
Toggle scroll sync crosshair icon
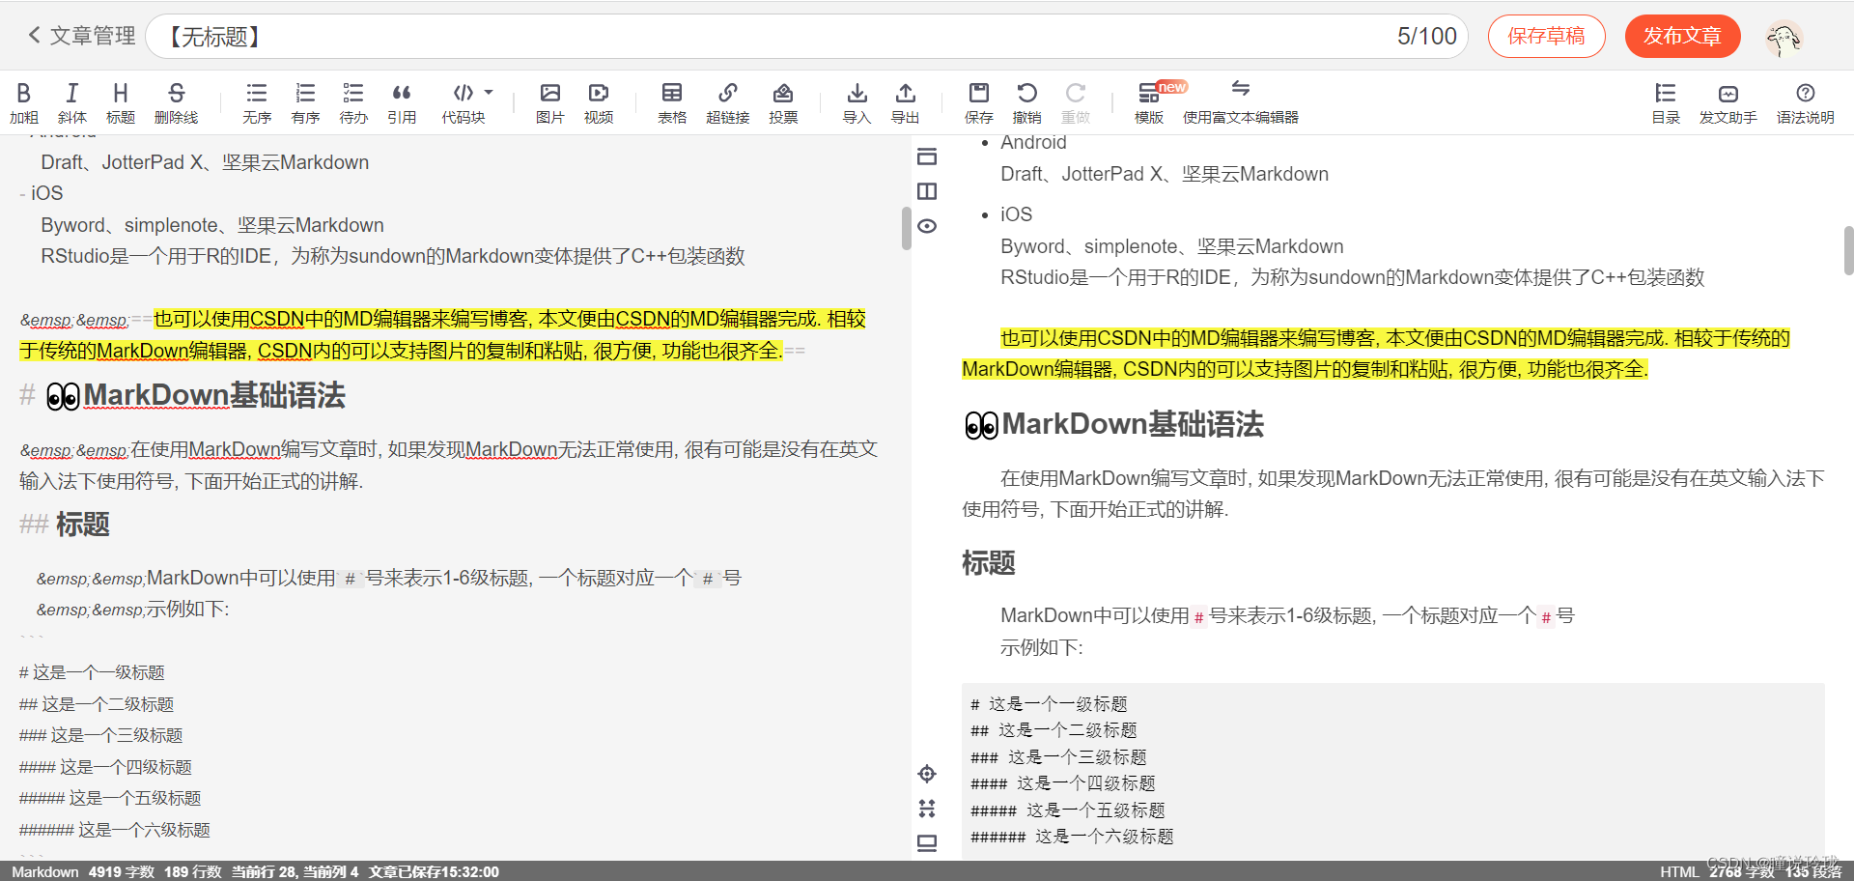pyautogui.click(x=927, y=774)
